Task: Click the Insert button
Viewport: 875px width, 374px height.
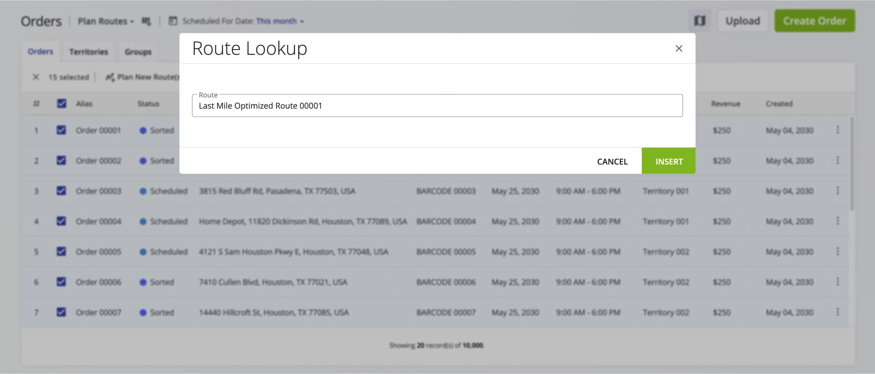Action: pyautogui.click(x=669, y=161)
